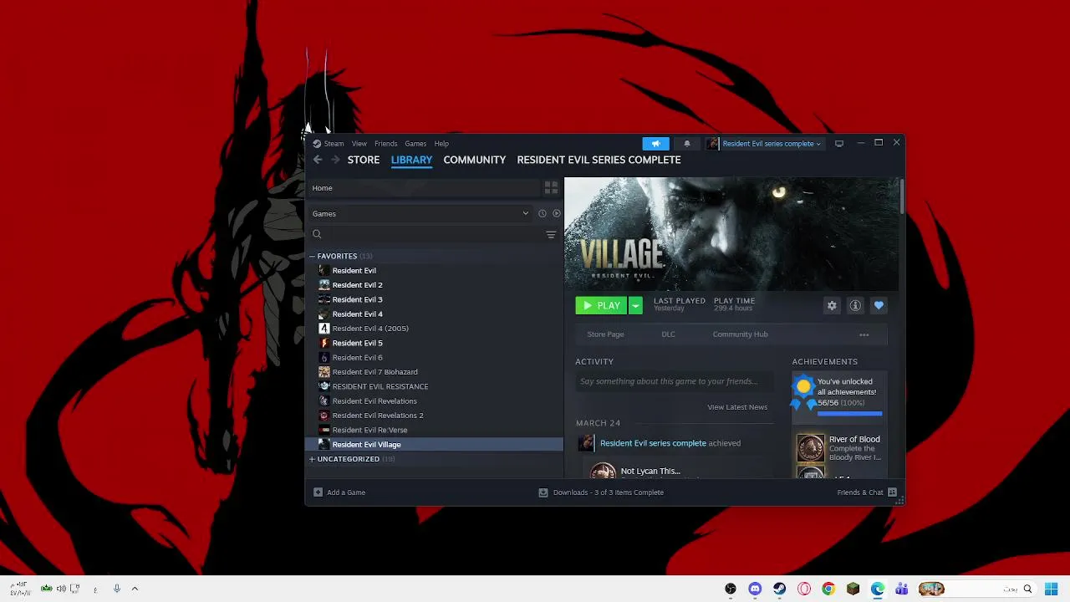Switch library to grid collections view
The image size is (1070, 602).
click(x=551, y=188)
